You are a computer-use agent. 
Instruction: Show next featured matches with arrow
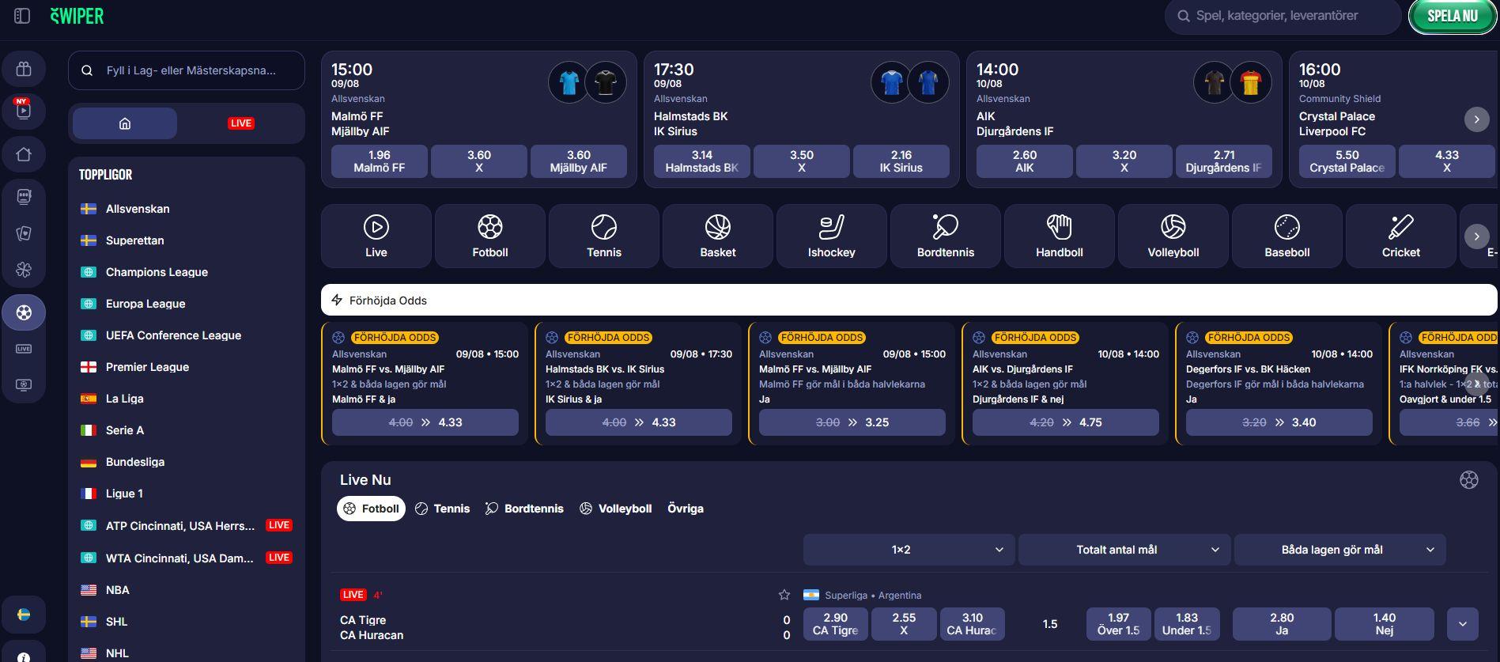[x=1476, y=119]
